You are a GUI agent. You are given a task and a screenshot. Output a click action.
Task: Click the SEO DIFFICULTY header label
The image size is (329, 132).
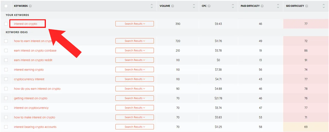pos(295,6)
